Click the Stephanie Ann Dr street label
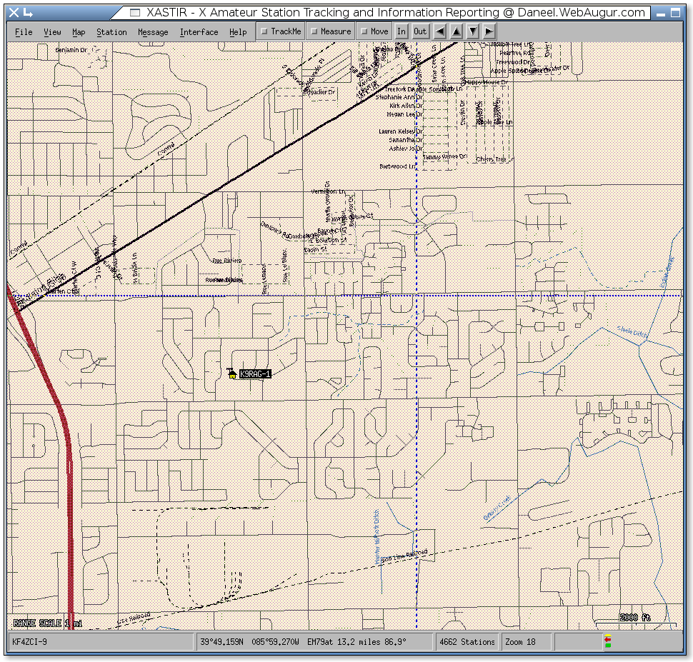 coord(399,97)
